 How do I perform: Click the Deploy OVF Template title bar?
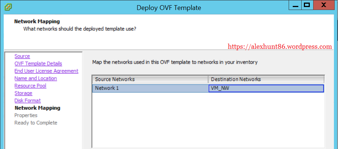[x=169, y=7]
